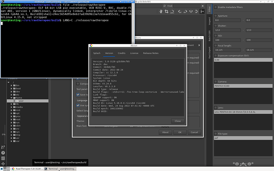
Task: Expand the dev folder arrow
Action: (12, 92)
